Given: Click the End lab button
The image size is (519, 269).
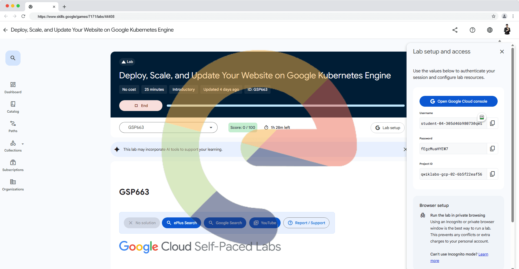Looking at the screenshot, I should pos(141,106).
